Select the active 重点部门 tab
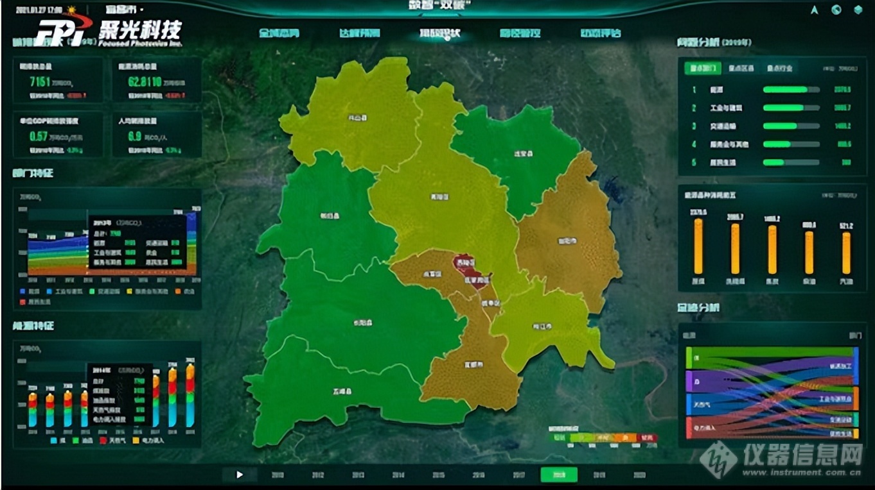 pos(702,68)
